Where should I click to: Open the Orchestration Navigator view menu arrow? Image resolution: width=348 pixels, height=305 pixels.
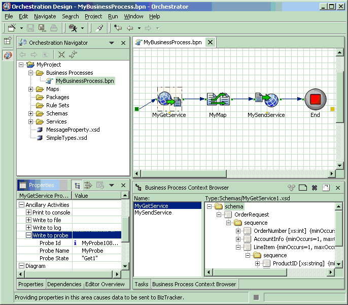point(112,43)
